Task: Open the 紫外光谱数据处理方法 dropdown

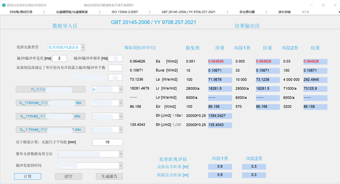Action: coord(90,154)
